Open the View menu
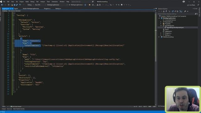 [x=13, y=2]
